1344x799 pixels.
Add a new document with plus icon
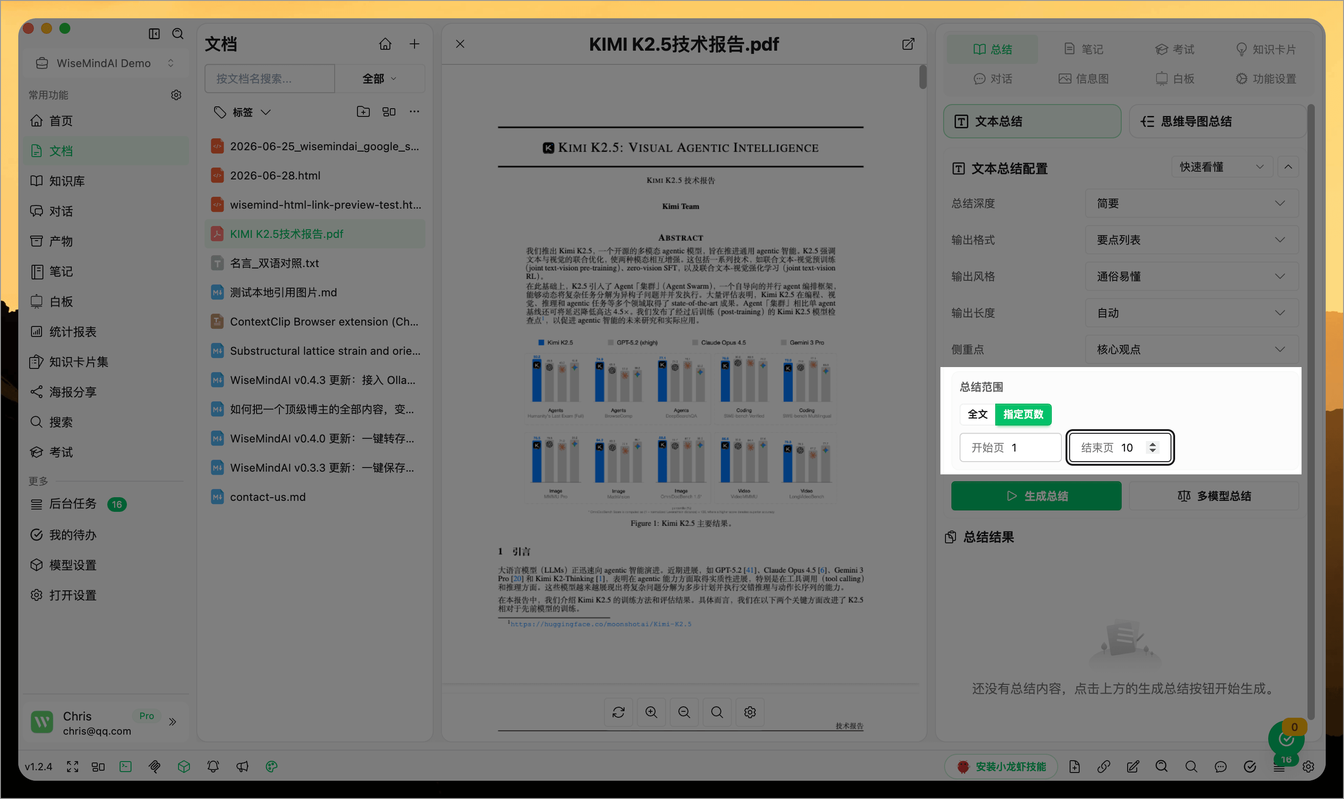pos(415,44)
